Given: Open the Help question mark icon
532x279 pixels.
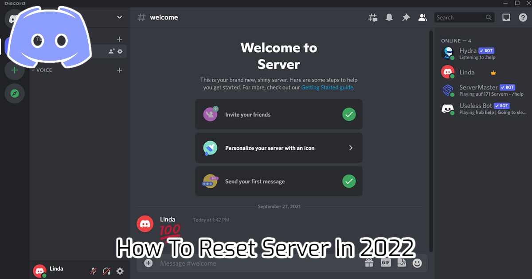Looking at the screenshot, I should click(x=523, y=18).
